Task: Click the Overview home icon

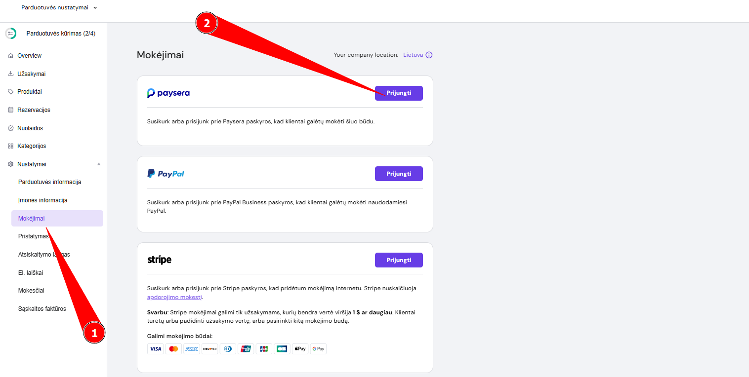Action: [11, 56]
